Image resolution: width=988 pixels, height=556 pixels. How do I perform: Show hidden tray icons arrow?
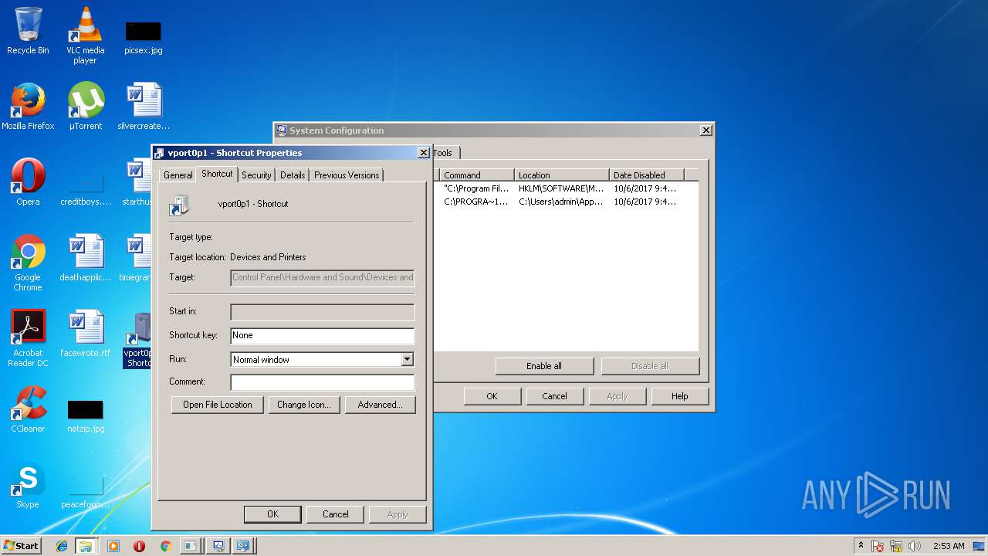(861, 546)
